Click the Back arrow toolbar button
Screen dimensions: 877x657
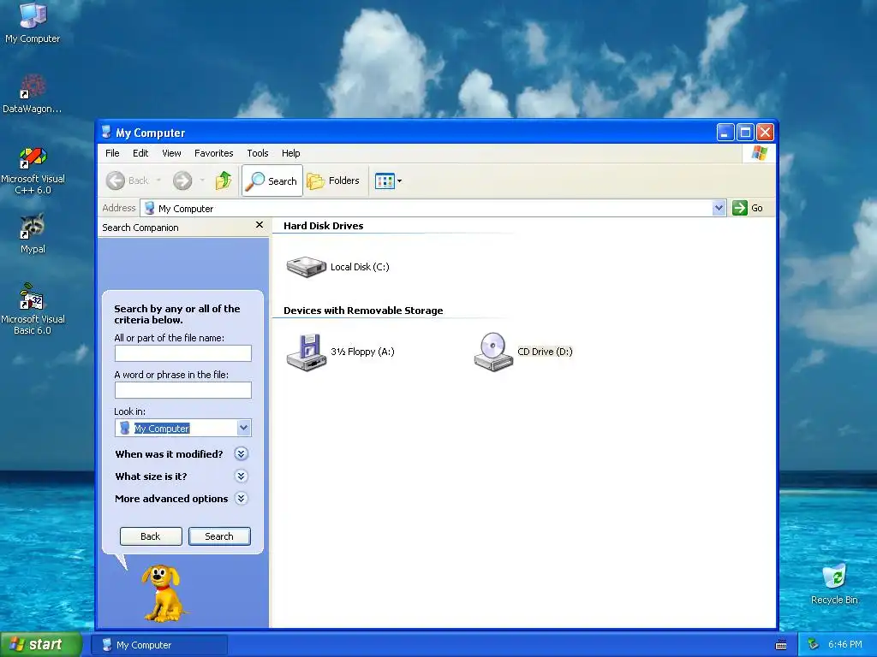pos(128,181)
